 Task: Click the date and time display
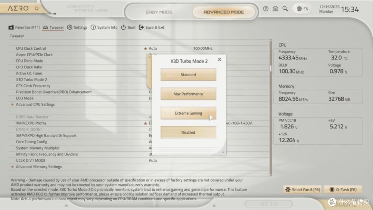click(339, 9)
